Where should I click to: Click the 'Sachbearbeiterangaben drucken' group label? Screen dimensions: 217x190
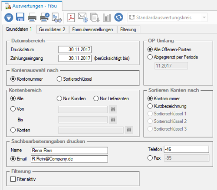[48, 141]
